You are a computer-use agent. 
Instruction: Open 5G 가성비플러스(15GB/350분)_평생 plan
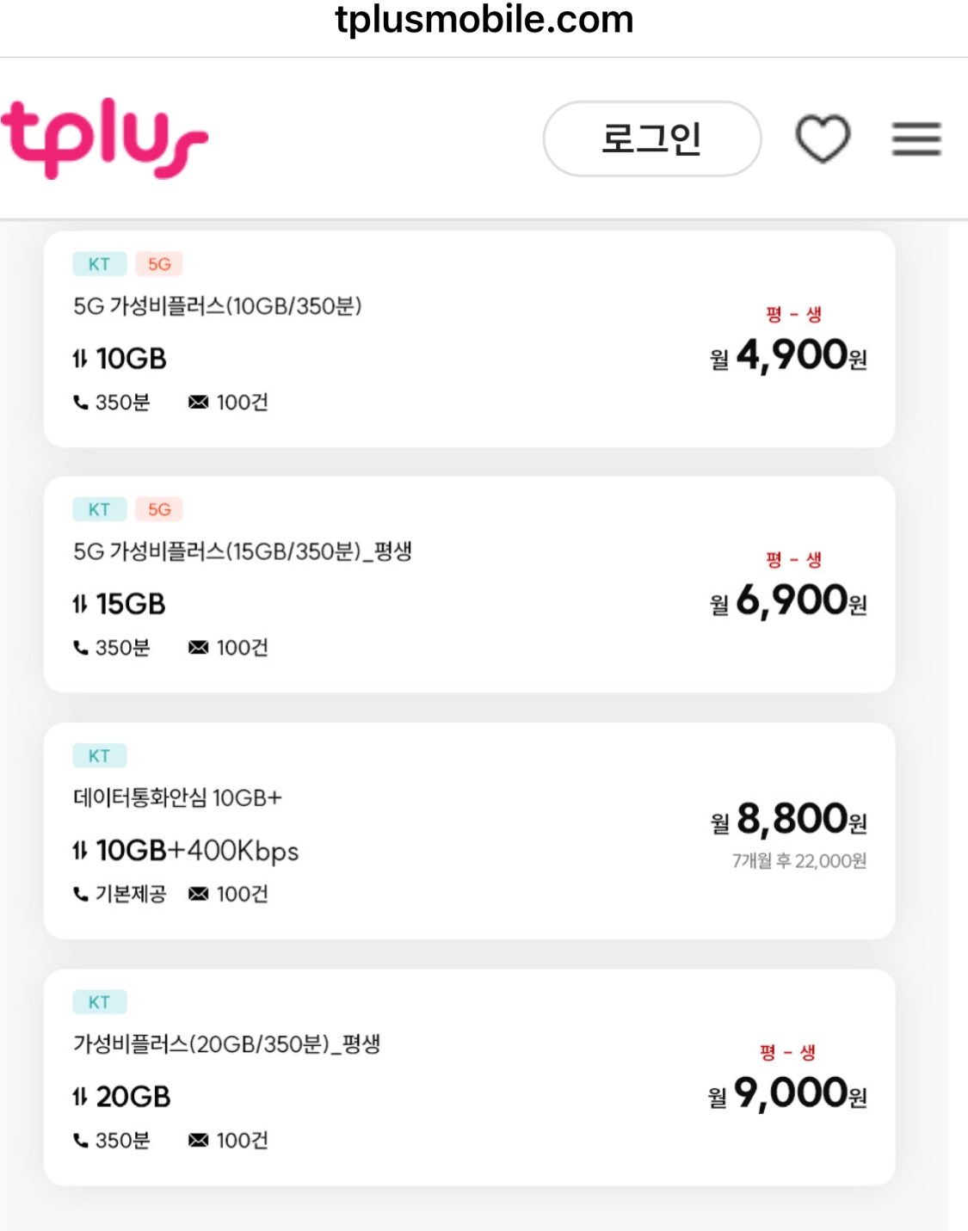tap(243, 551)
